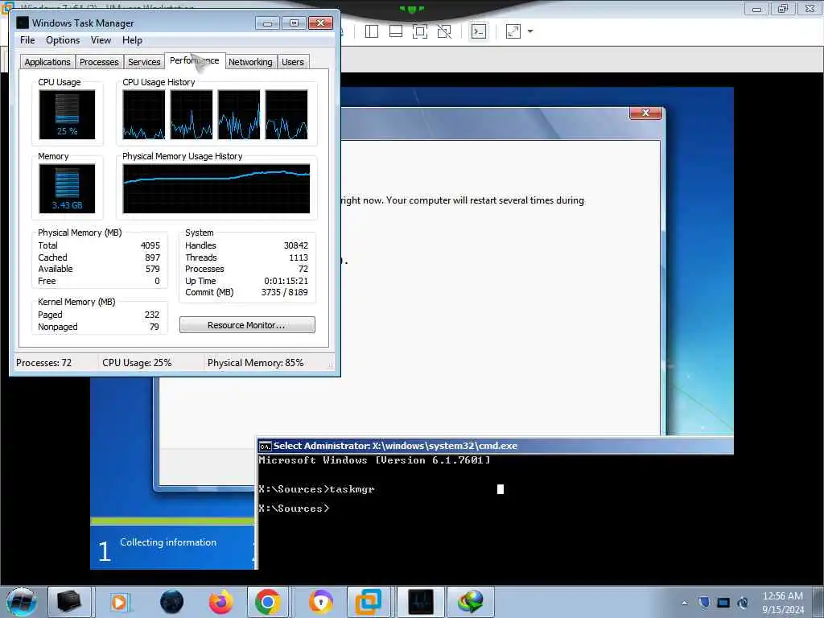
Task: Click the Cached memory value 897
Action: pyautogui.click(x=152, y=257)
